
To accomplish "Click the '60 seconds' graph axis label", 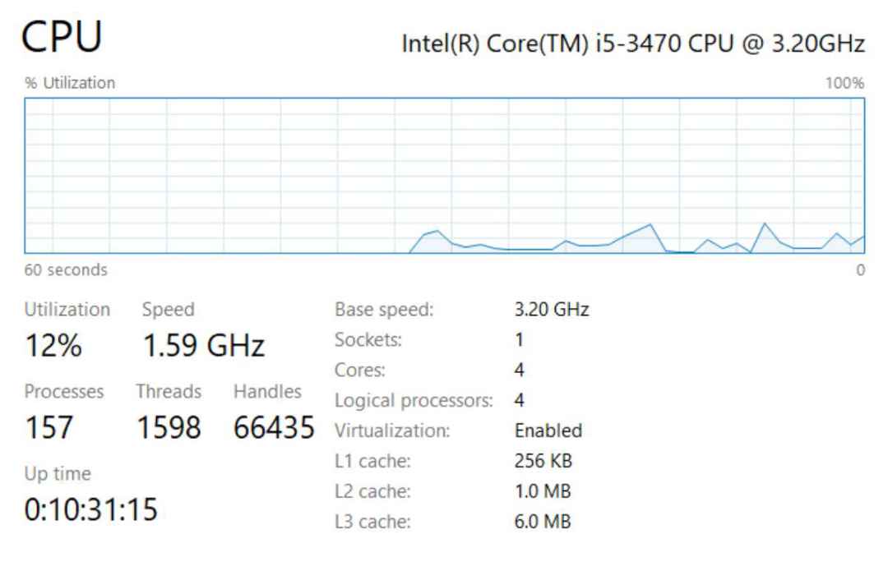I will click(x=66, y=269).
